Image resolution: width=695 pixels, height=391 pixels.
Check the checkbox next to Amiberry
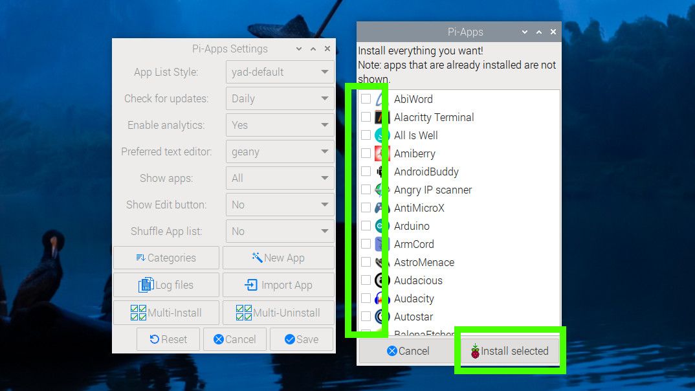pyautogui.click(x=366, y=153)
